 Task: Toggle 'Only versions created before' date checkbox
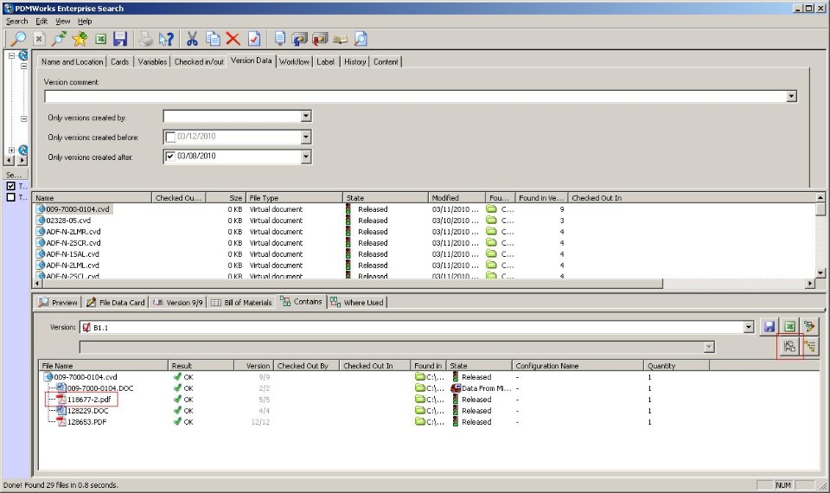(x=170, y=138)
